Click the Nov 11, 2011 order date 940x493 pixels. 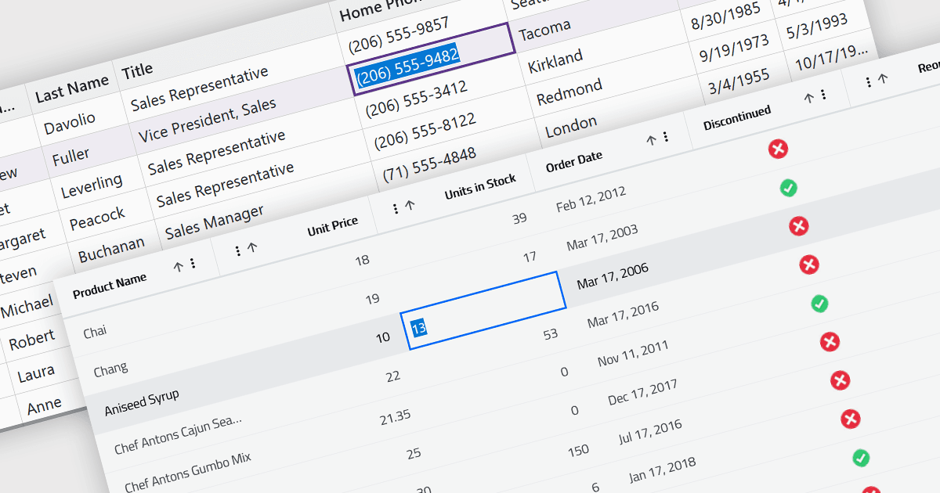(633, 354)
